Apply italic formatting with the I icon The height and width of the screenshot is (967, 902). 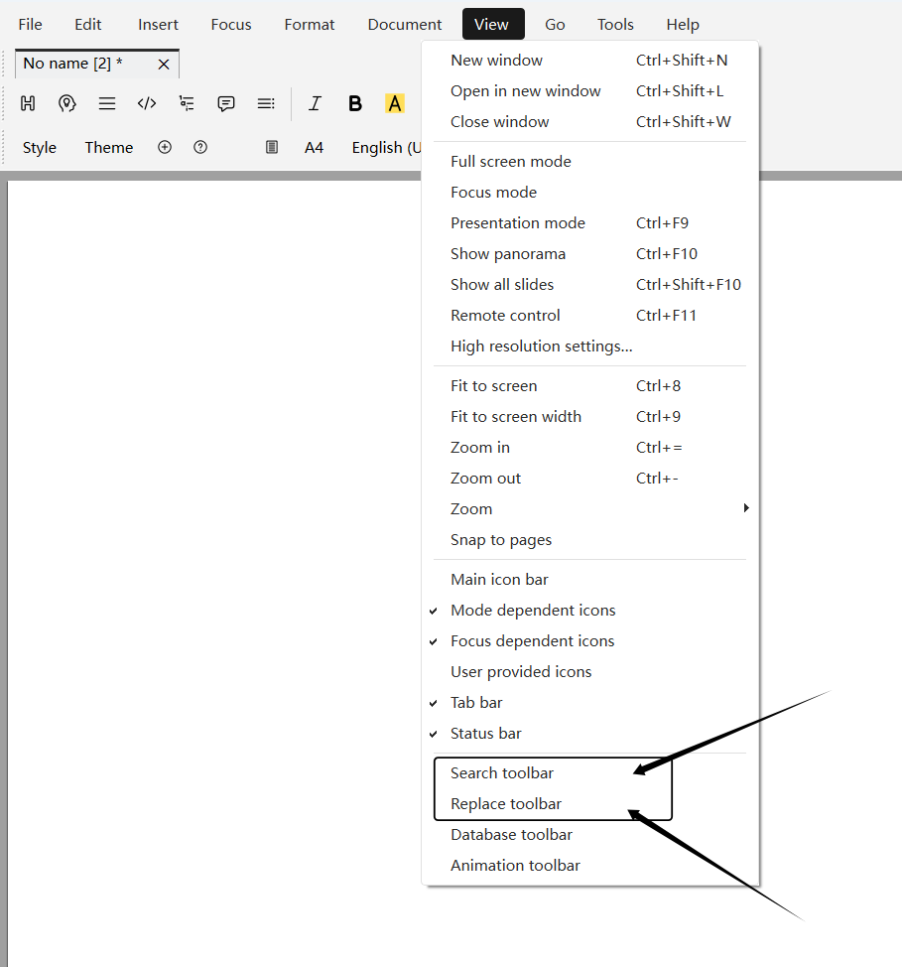click(316, 103)
